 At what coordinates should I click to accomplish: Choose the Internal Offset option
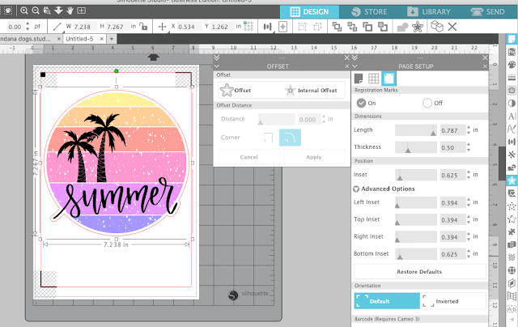point(311,90)
